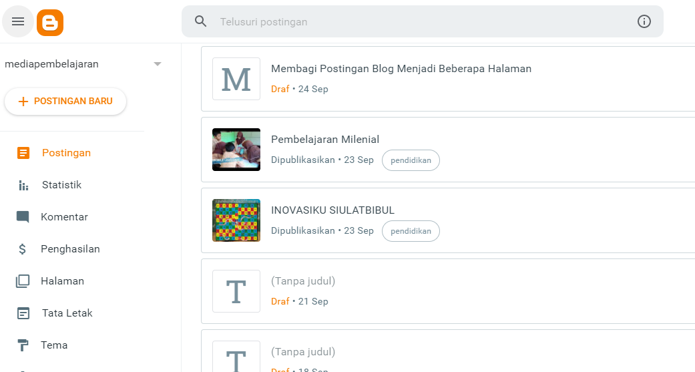Open the Tema menu item
695x372 pixels.
(x=54, y=345)
